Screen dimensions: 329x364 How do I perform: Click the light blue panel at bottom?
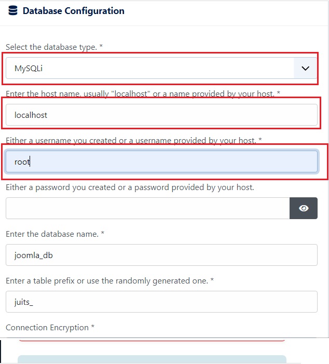point(152,359)
